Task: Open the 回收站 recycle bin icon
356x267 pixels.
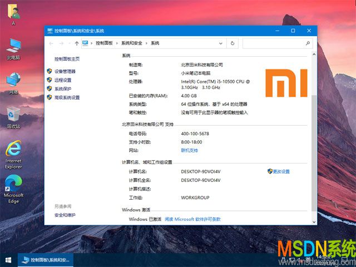Action: coord(13,117)
